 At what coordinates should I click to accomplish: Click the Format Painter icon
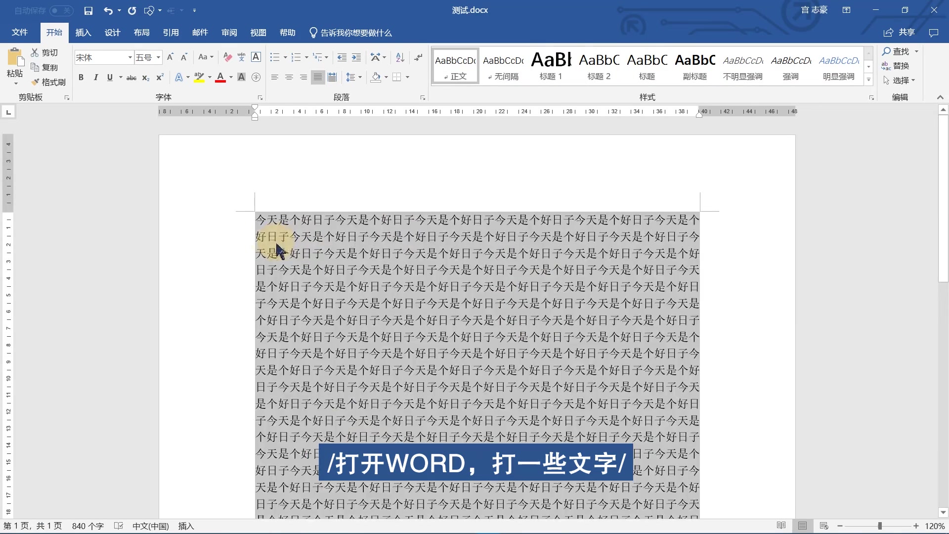(x=48, y=82)
